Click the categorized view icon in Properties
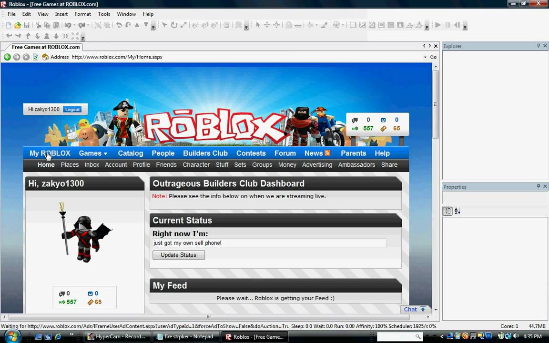The image size is (549, 343). click(447, 211)
